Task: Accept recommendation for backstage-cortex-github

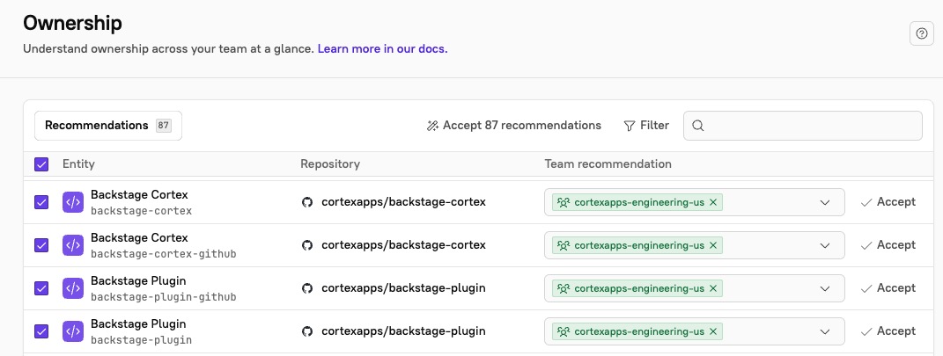Action: 888,245
